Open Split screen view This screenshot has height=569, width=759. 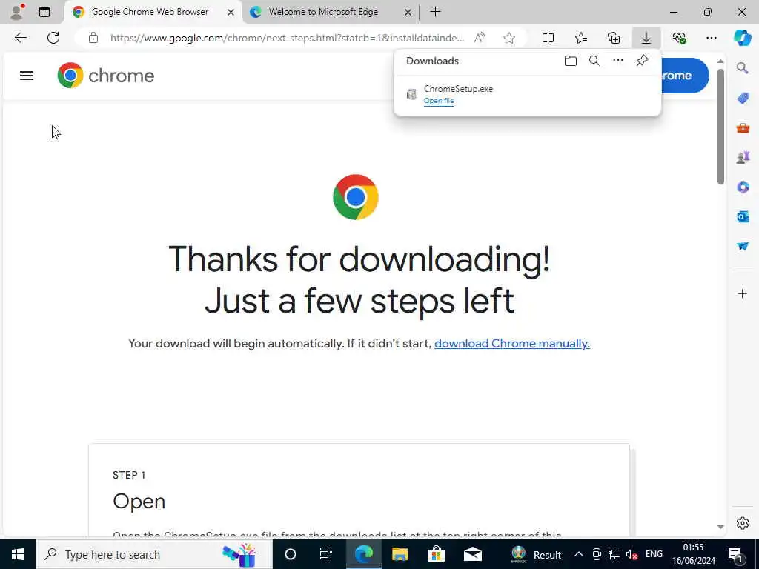[548, 38]
